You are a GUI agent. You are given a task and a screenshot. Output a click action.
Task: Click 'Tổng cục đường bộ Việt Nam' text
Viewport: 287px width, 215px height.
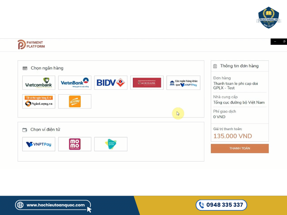point(239,102)
